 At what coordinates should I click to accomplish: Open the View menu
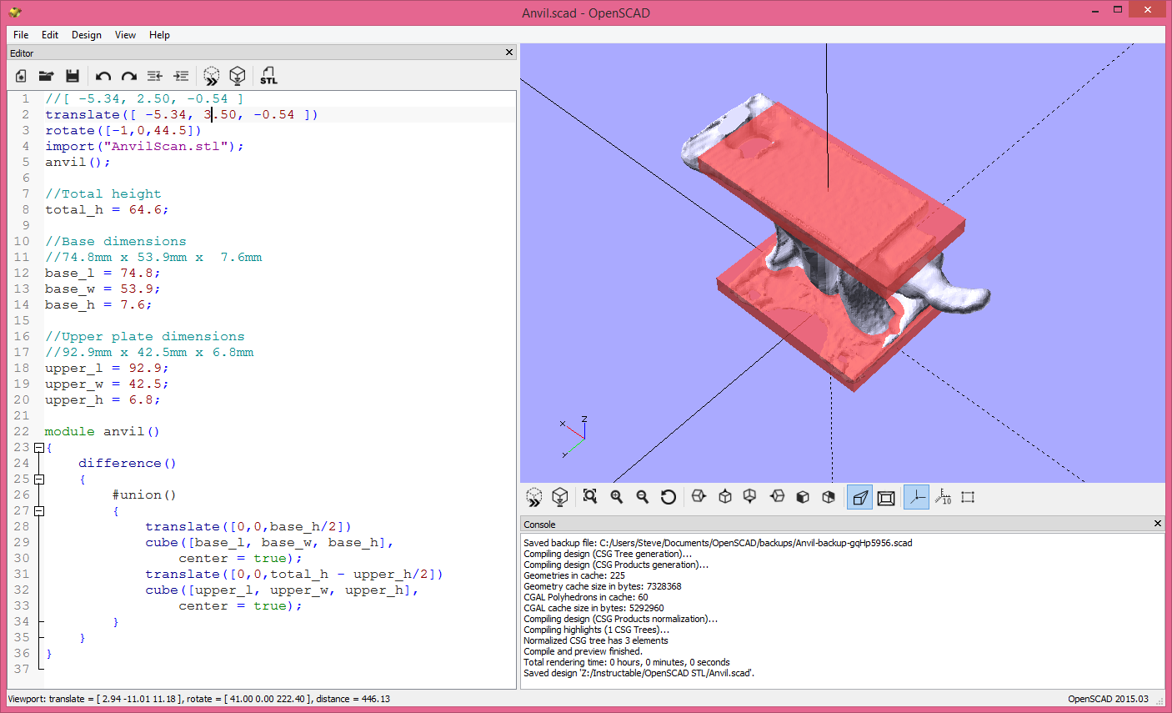125,35
